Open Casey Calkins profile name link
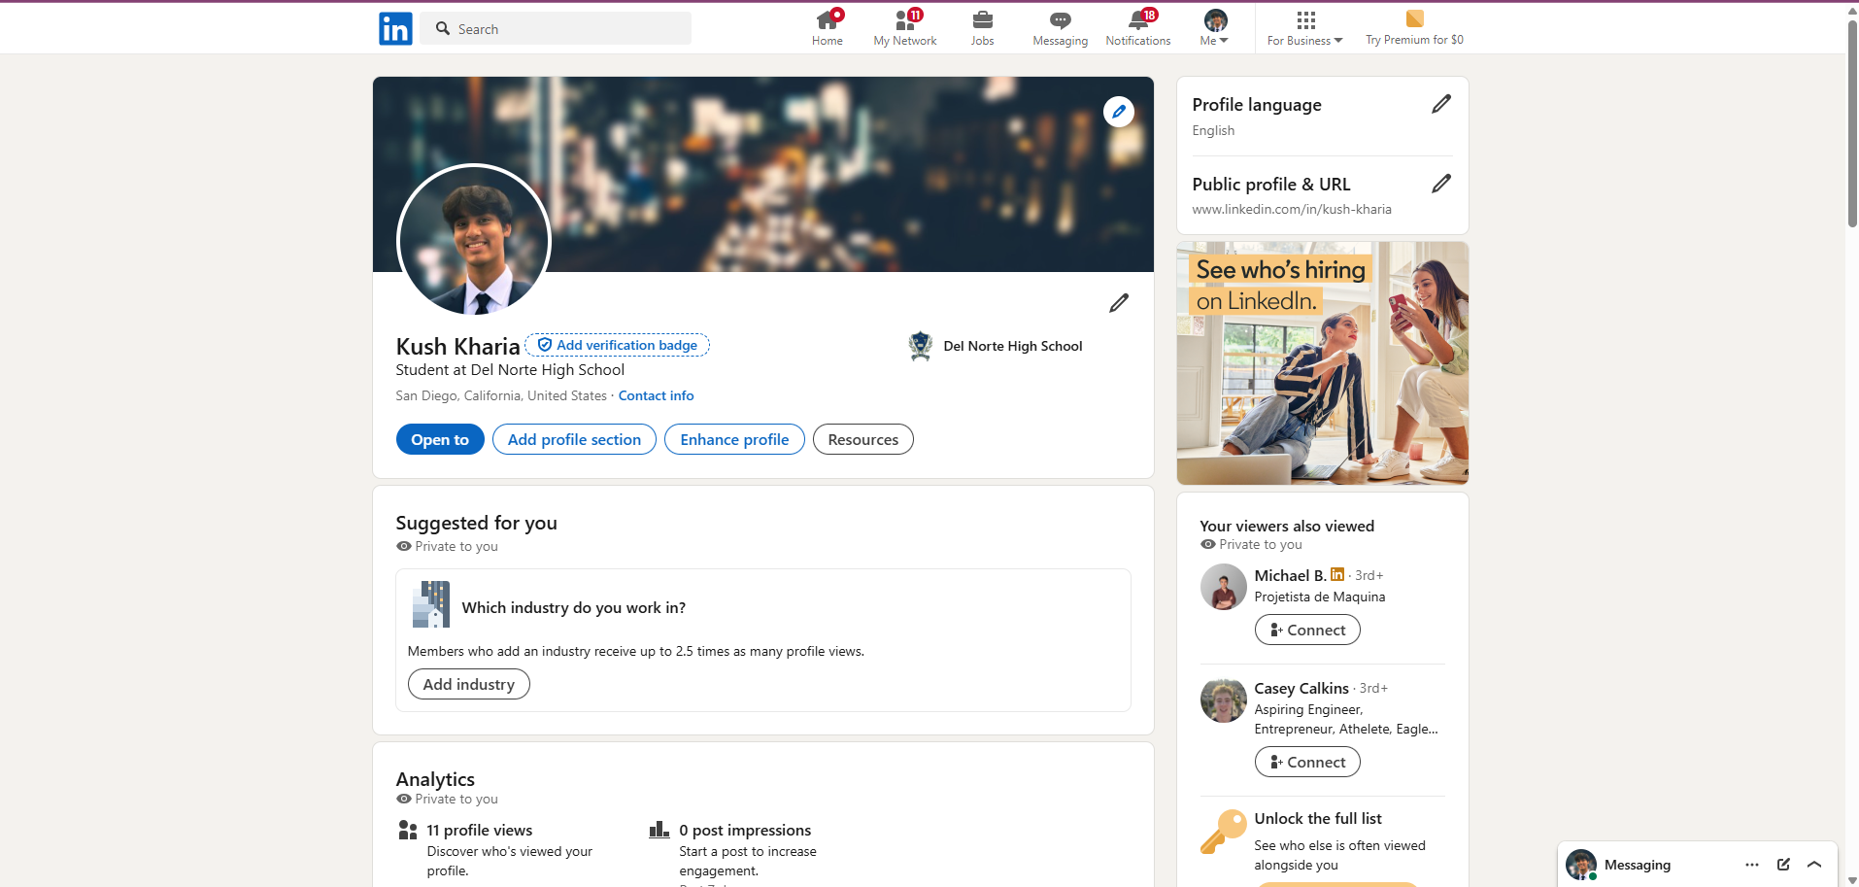This screenshot has width=1859, height=887. tap(1301, 688)
